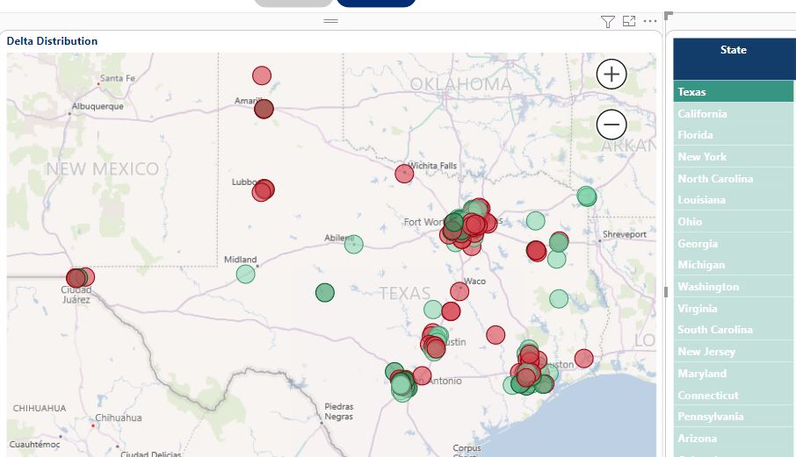Viewport: 796px width, 457px height.
Task: Click the green bubble at Abilene
Action: (x=354, y=244)
